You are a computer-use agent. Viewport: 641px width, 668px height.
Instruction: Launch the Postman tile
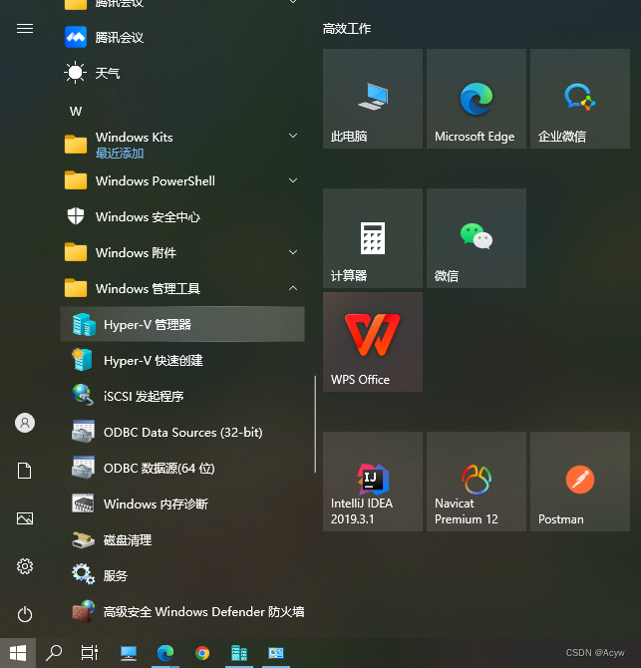pyautogui.click(x=580, y=482)
